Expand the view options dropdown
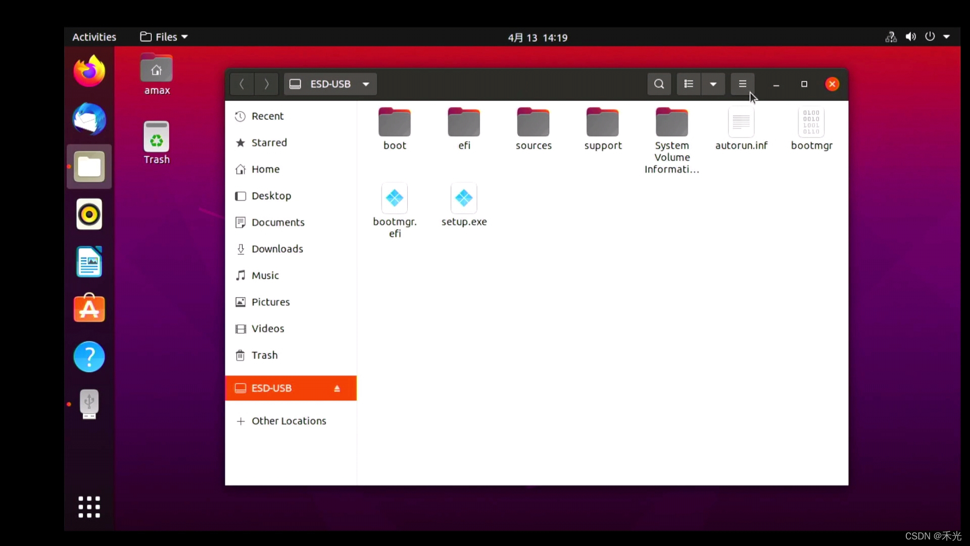The image size is (970, 546). tap(713, 83)
